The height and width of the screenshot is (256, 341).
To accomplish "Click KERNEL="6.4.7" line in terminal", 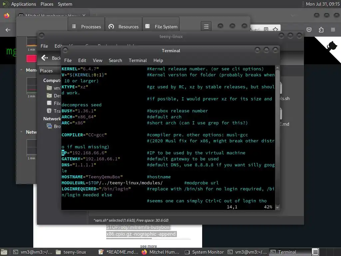I will tap(80, 69).
